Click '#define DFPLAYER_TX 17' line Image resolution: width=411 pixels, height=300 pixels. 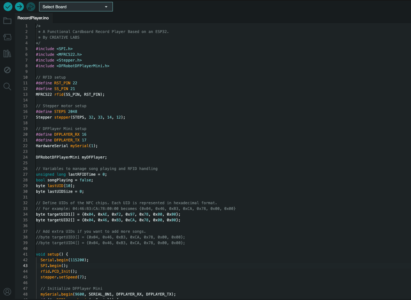61,140
